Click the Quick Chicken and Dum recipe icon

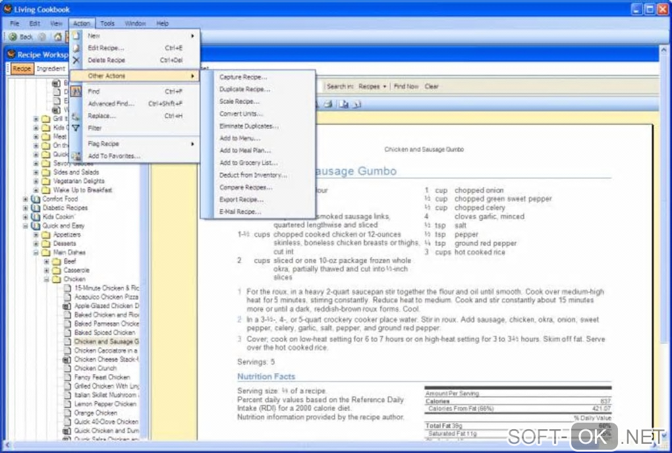(67, 431)
